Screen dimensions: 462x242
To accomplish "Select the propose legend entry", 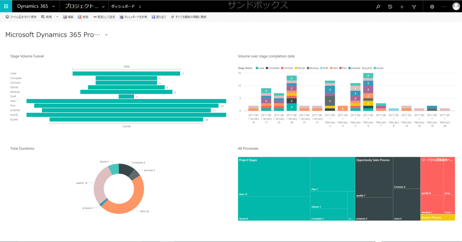I will click(355, 68).
